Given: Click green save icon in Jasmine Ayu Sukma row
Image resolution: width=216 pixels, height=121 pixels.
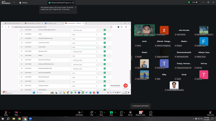Looking at the screenshot, I should 105,43.
